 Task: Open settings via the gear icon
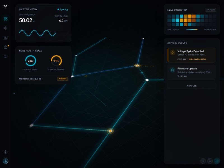(6, 152)
